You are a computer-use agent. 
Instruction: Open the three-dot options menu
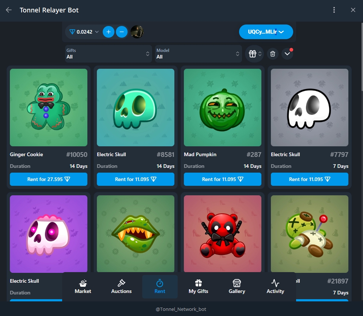pos(334,10)
